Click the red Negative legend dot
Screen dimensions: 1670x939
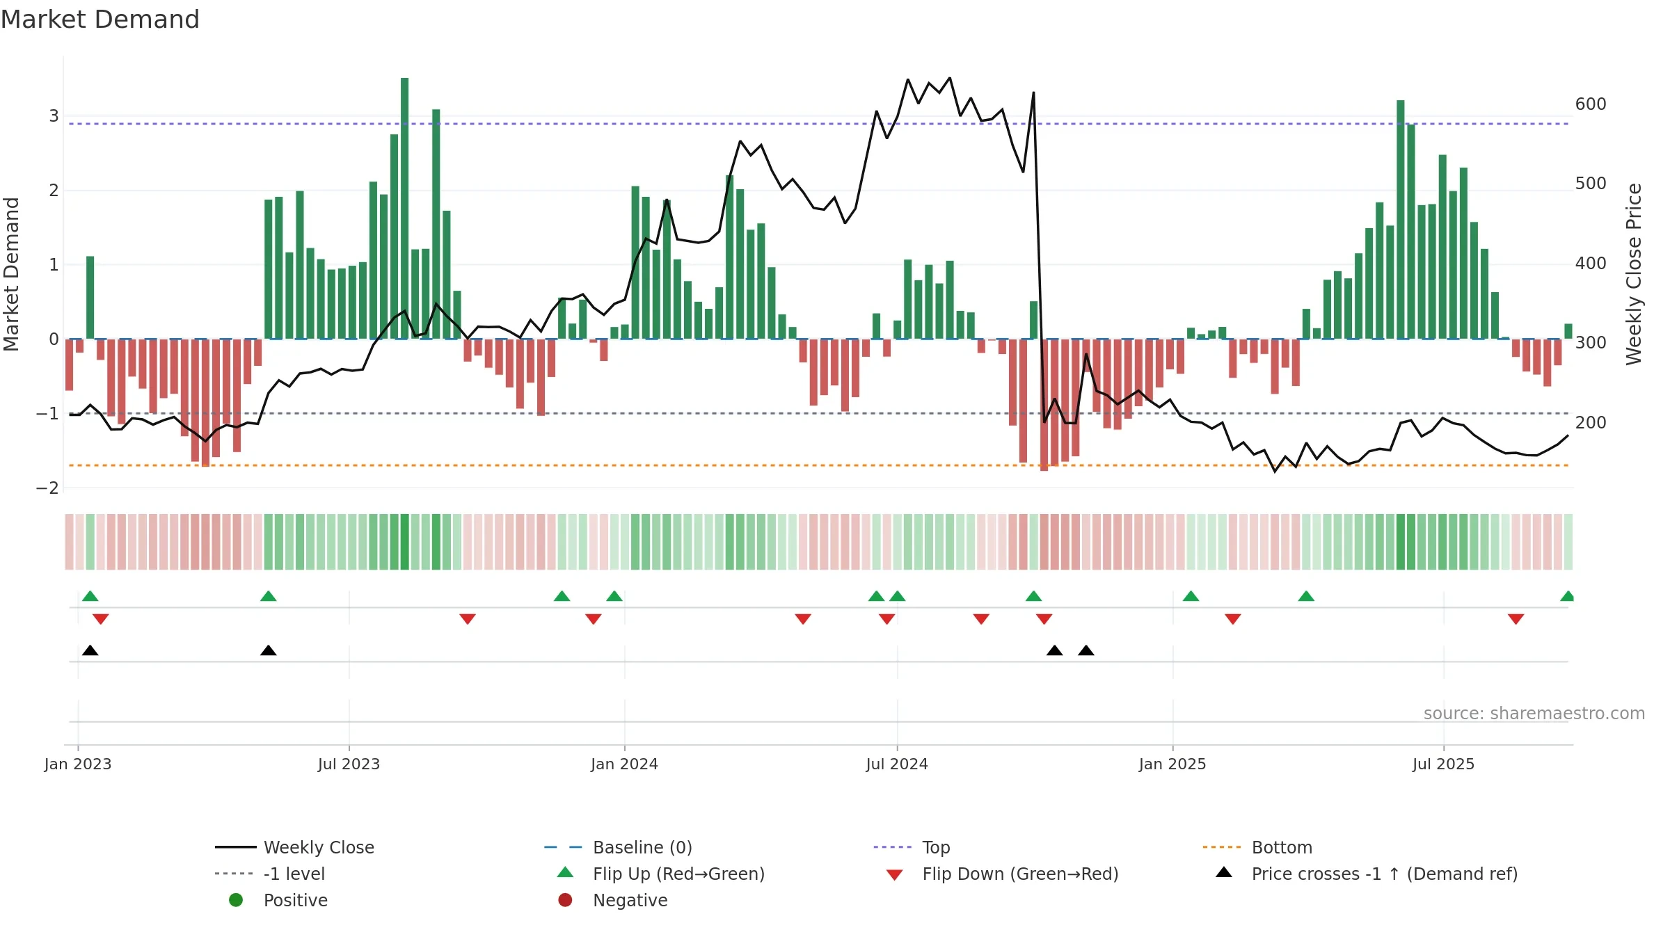point(565,900)
